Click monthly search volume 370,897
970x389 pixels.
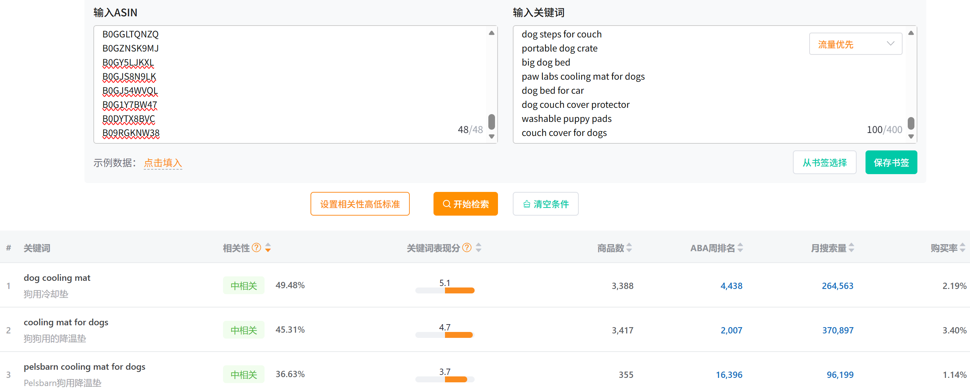point(837,330)
